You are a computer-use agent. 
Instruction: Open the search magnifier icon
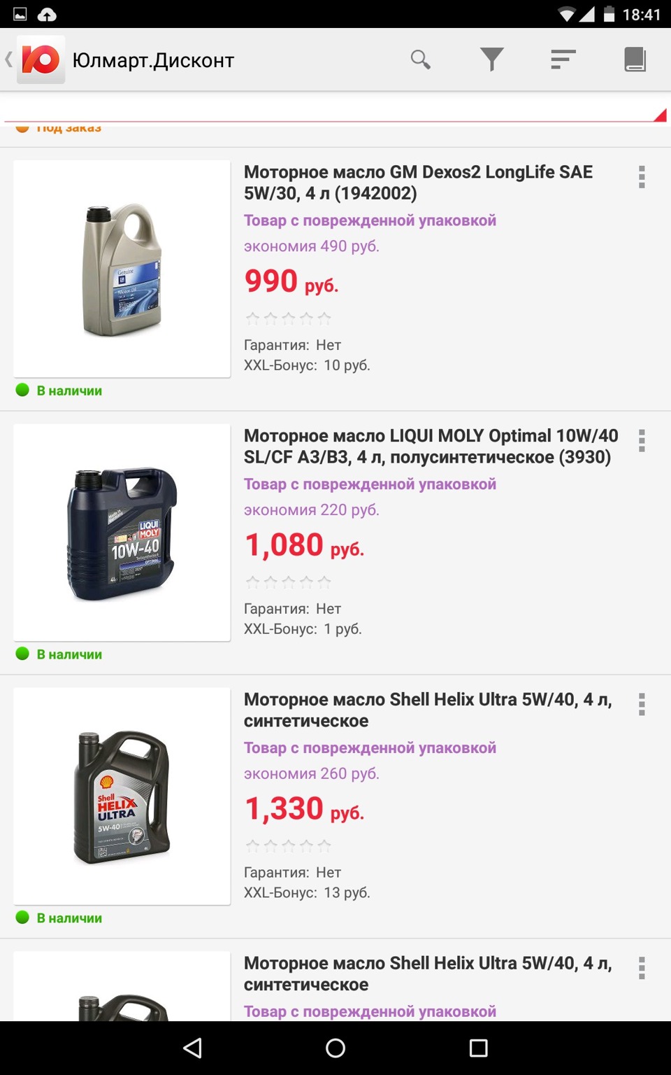coord(420,59)
